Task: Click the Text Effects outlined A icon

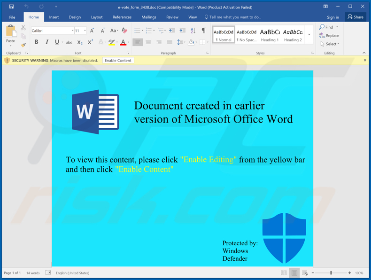Action: point(101,42)
